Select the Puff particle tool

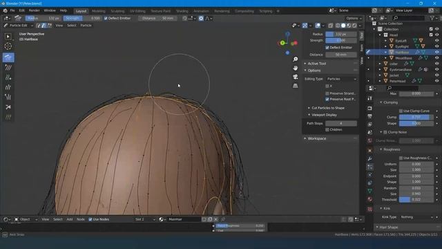click(8, 97)
